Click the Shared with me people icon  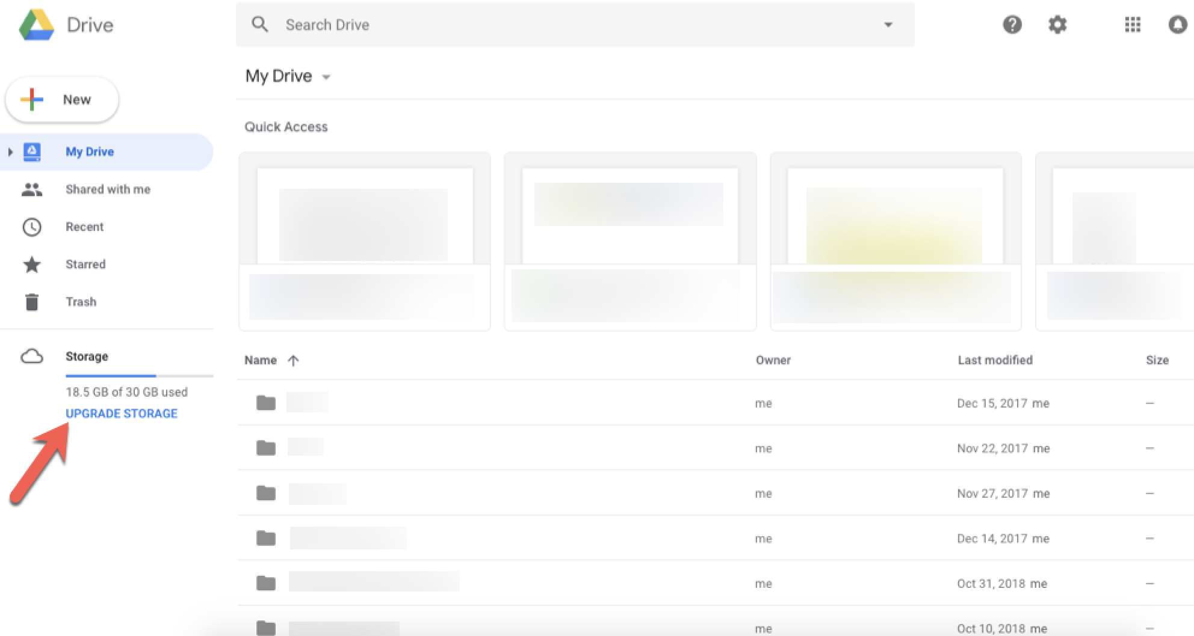(32, 190)
